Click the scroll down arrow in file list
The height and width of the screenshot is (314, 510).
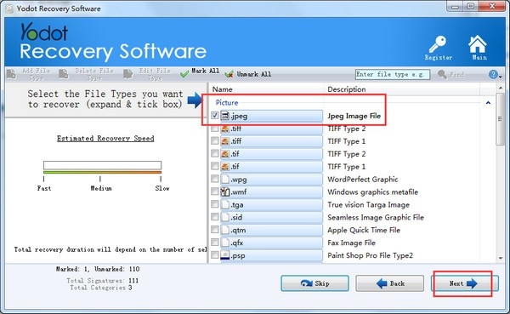pos(501,259)
